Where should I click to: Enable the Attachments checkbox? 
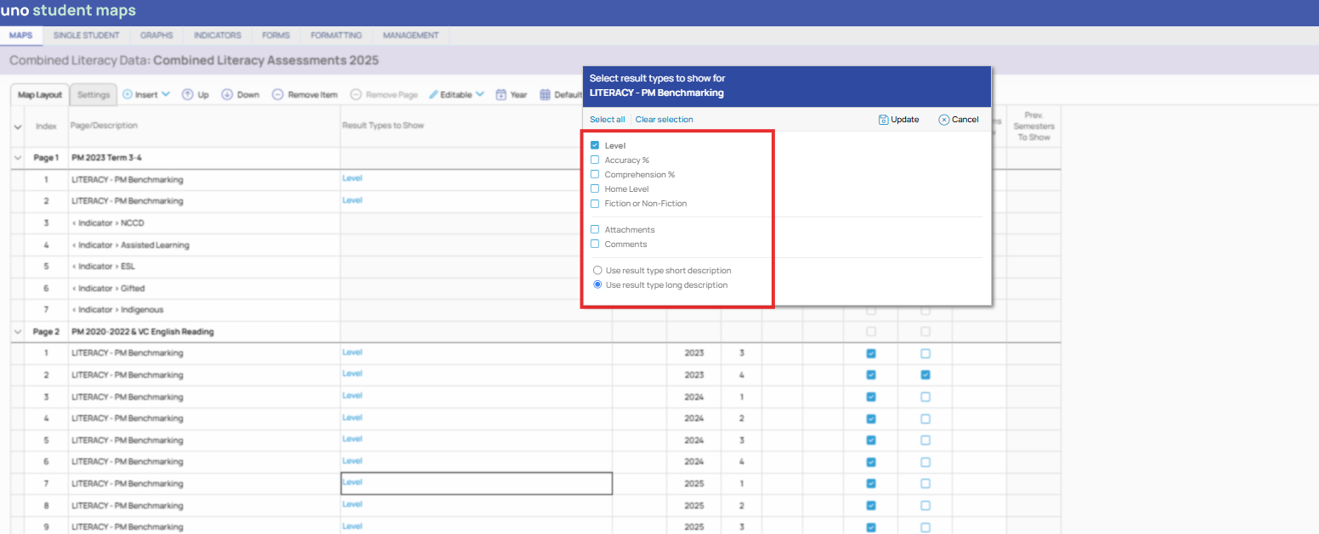pyautogui.click(x=595, y=229)
